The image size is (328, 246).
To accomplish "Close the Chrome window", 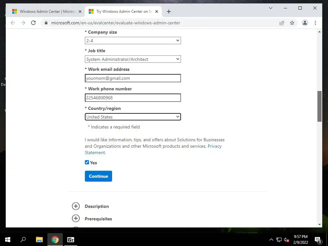I will (x=315, y=8).
